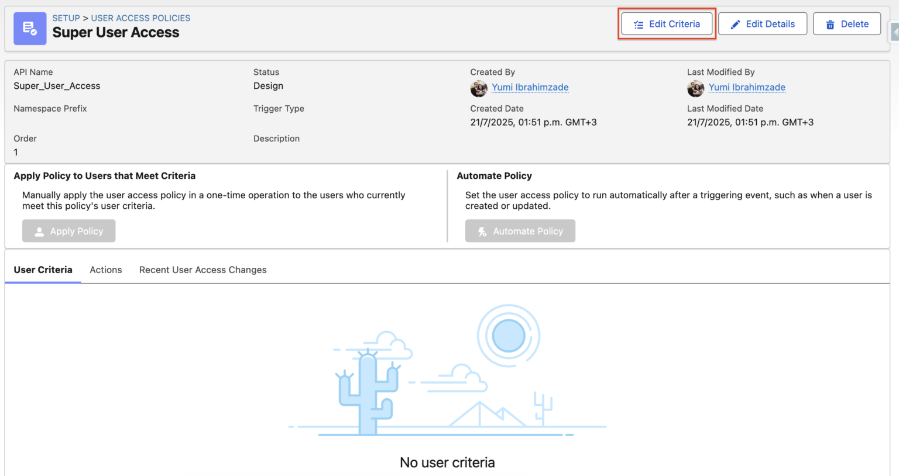This screenshot has height=476, width=899.
Task: Click the trash can icon in Delete
Action: (830, 24)
